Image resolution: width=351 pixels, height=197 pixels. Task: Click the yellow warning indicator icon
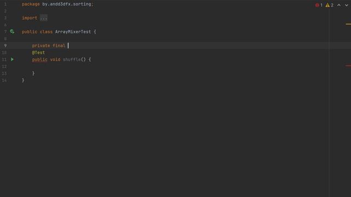pos(327,5)
